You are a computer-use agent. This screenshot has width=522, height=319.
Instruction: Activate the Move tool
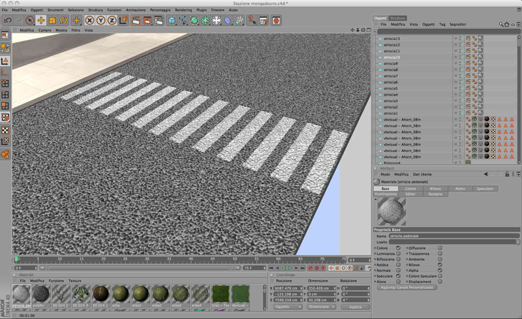41,21
